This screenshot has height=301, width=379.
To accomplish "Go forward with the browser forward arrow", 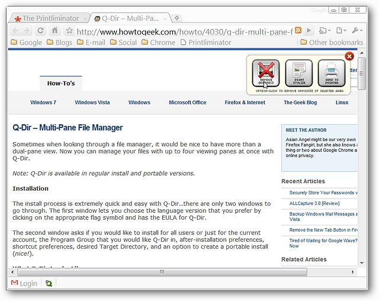I will point(27,31).
